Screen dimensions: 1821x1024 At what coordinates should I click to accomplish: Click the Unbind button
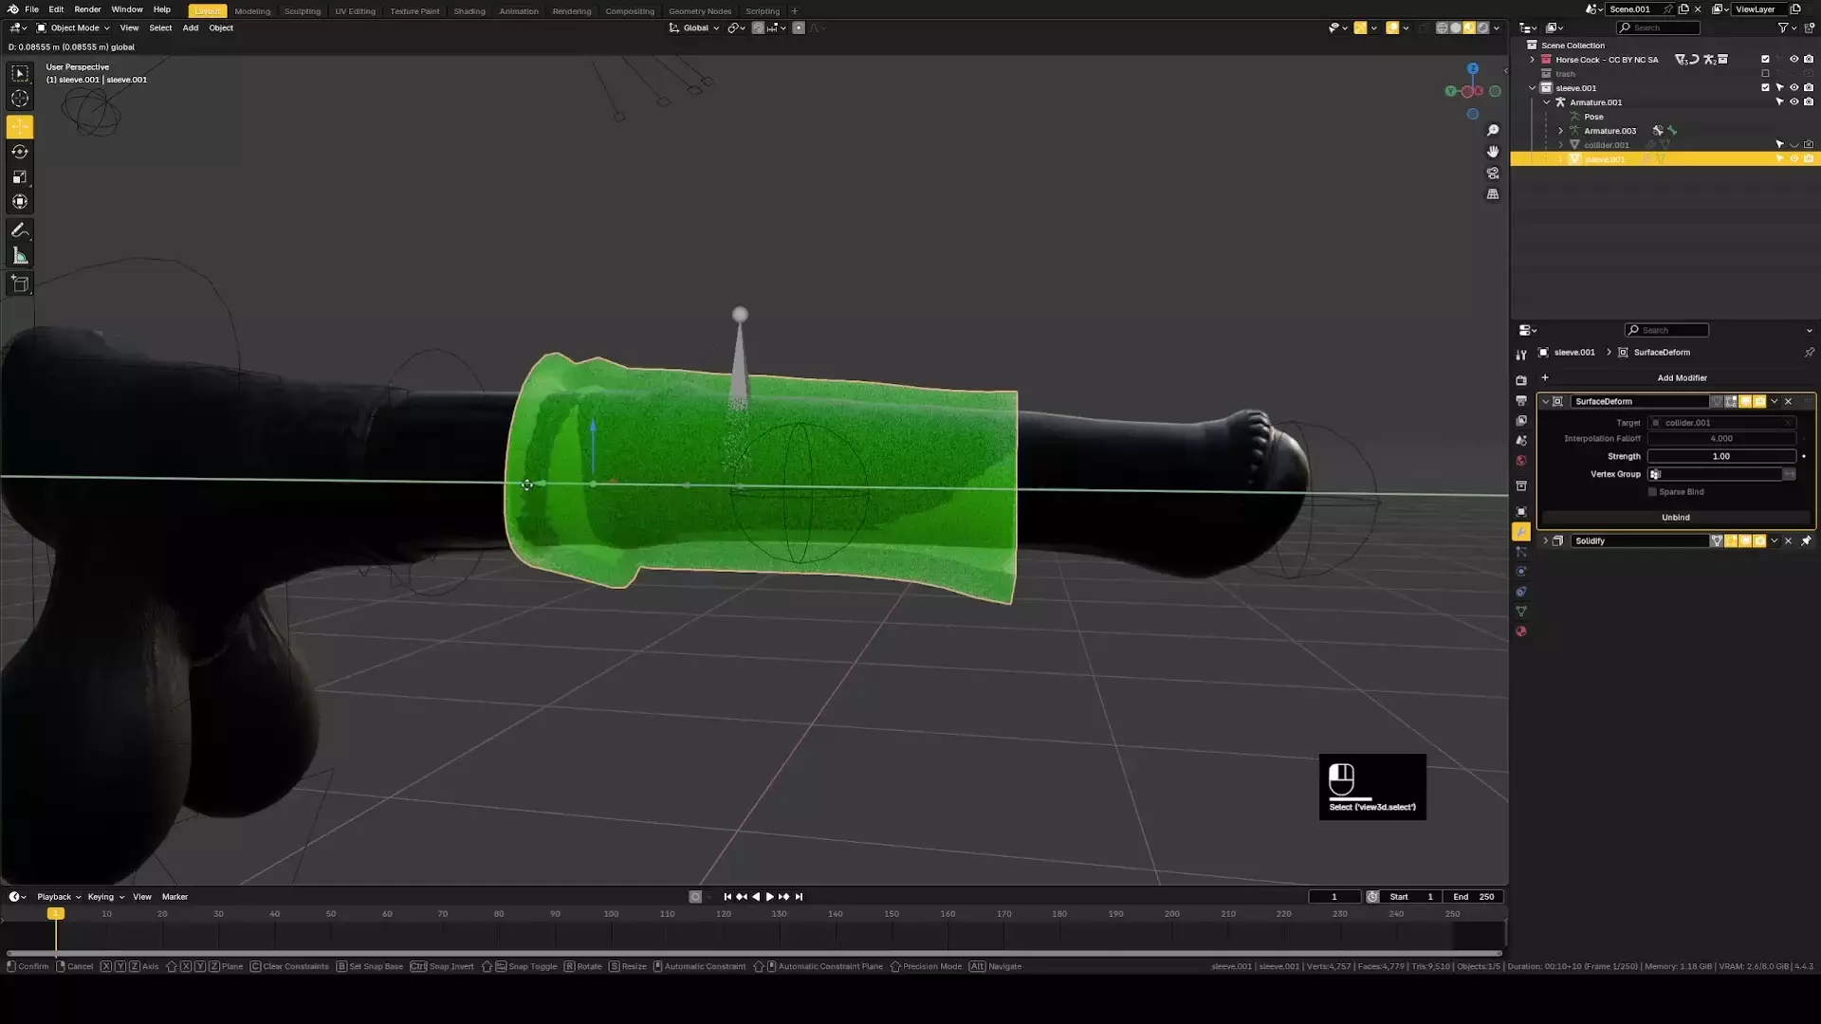coord(1675,518)
